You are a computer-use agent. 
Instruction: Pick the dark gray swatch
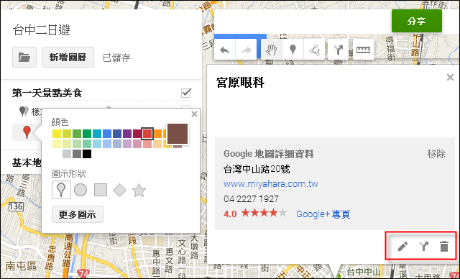coord(77,154)
